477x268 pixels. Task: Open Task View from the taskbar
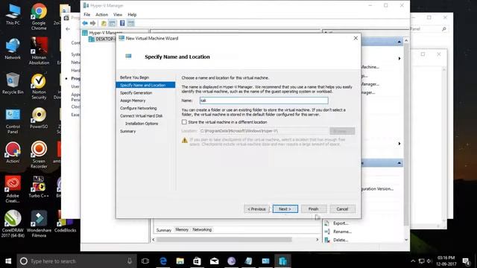(145, 261)
